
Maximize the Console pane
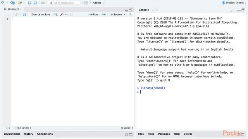(x=243, y=10)
